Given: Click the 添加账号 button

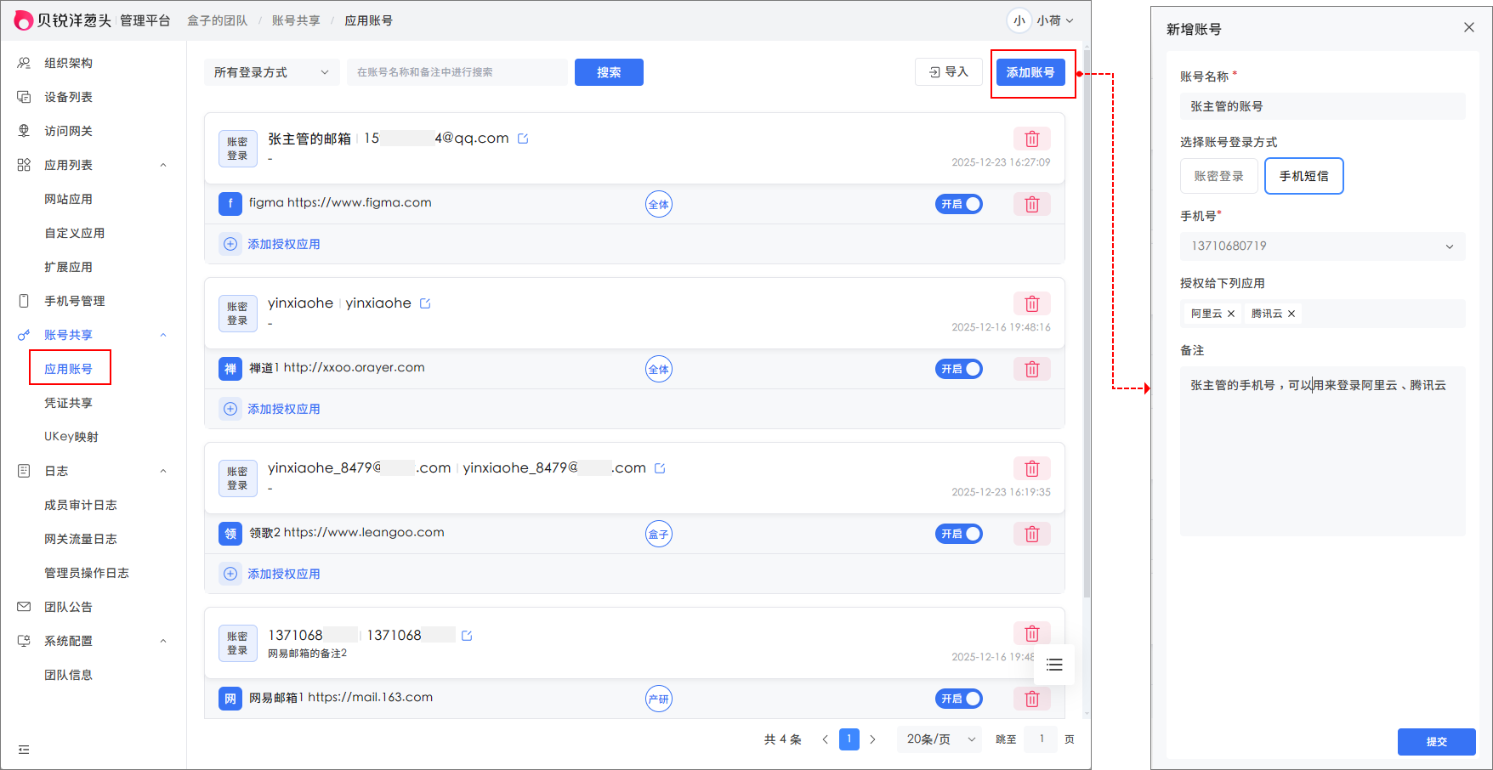Looking at the screenshot, I should pos(1030,72).
